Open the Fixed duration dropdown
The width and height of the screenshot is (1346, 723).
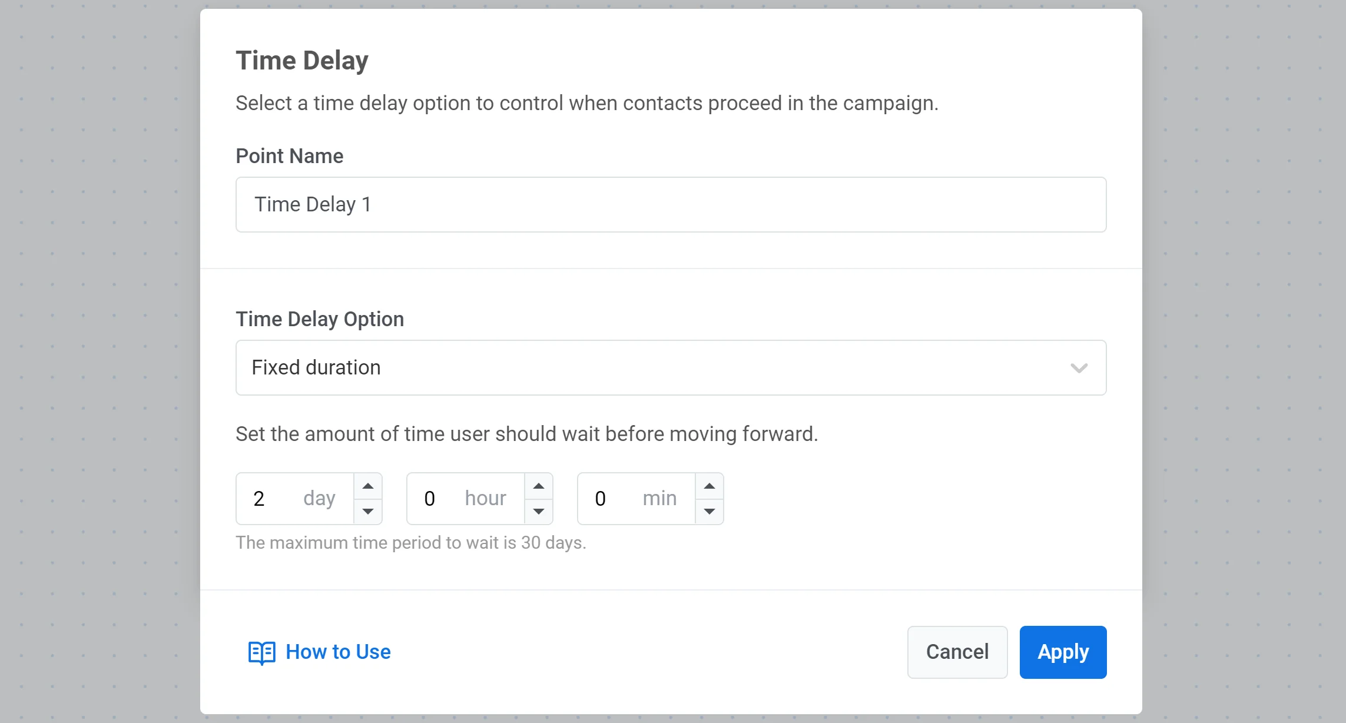point(648,368)
